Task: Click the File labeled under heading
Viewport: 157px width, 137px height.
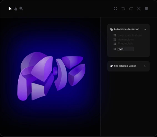Action: click(125, 66)
